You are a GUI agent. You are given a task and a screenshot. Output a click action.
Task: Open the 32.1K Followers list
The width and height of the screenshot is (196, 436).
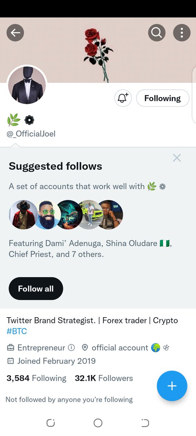(104, 378)
